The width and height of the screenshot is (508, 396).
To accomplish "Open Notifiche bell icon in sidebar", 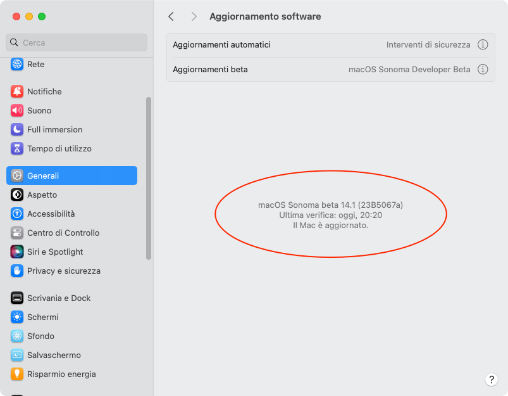I will pyautogui.click(x=17, y=91).
